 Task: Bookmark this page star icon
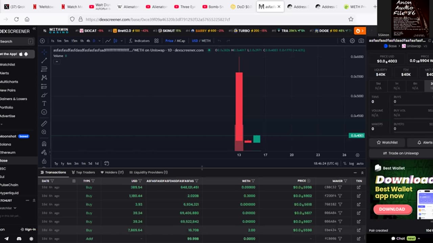[351, 19]
